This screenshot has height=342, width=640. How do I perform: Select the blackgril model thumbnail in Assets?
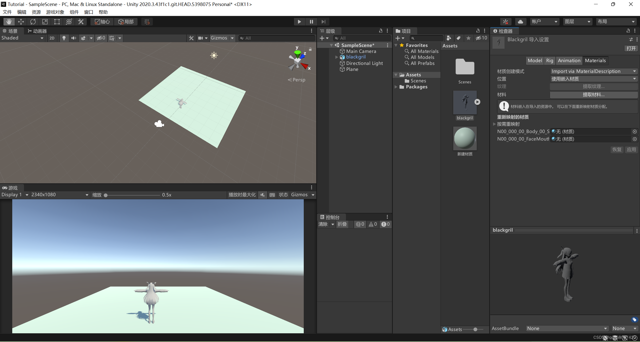click(x=464, y=102)
